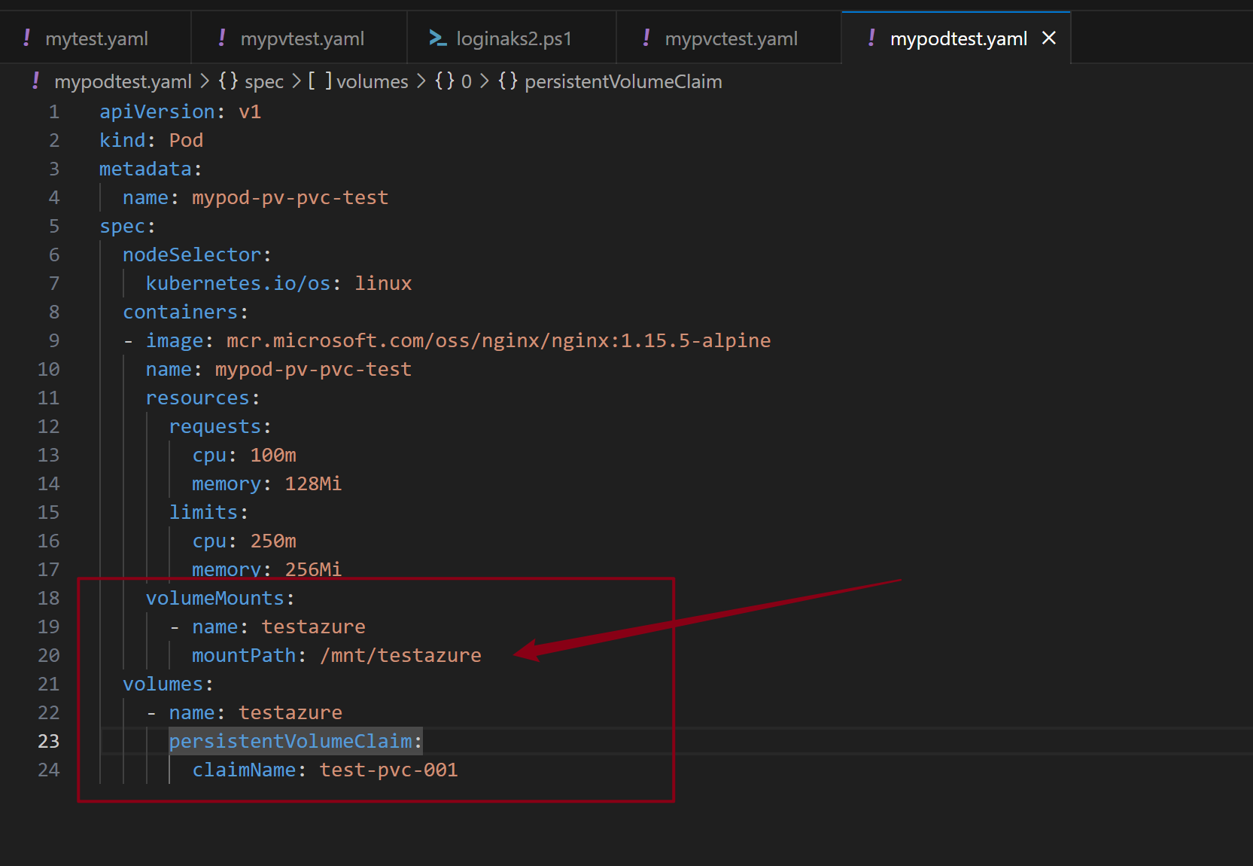Click the claimName key on line 24
Image resolution: width=1253 pixels, height=866 pixels.
pyautogui.click(x=244, y=770)
